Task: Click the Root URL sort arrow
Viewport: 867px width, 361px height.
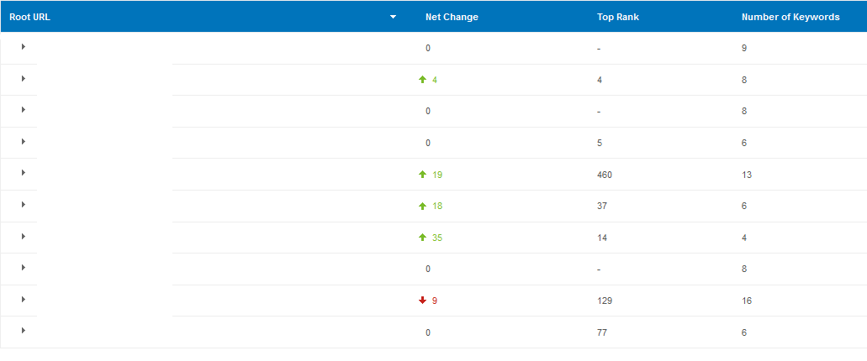Action: (394, 17)
